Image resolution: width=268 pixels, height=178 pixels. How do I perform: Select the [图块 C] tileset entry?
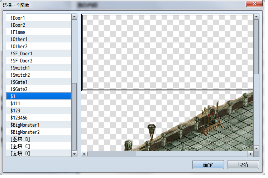39,146
